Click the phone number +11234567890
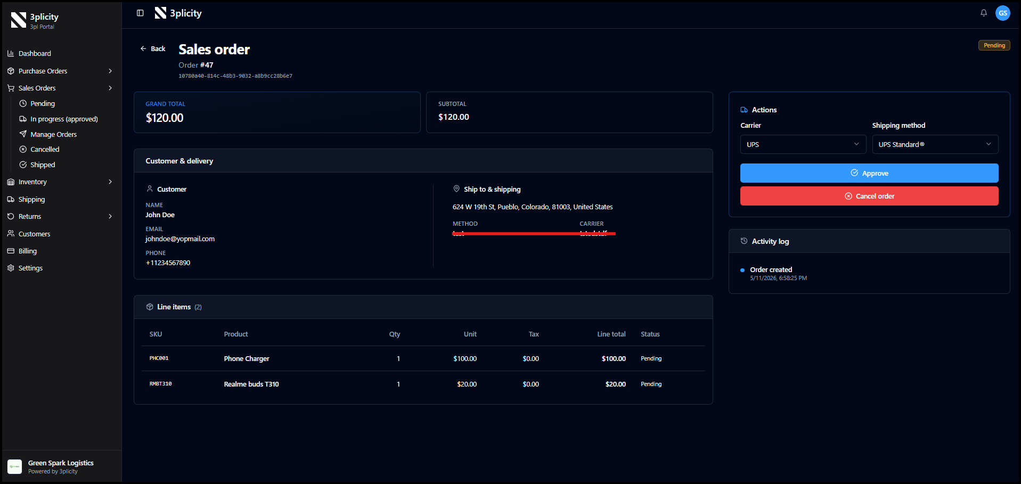Viewport: 1021px width, 484px height. (x=168, y=263)
